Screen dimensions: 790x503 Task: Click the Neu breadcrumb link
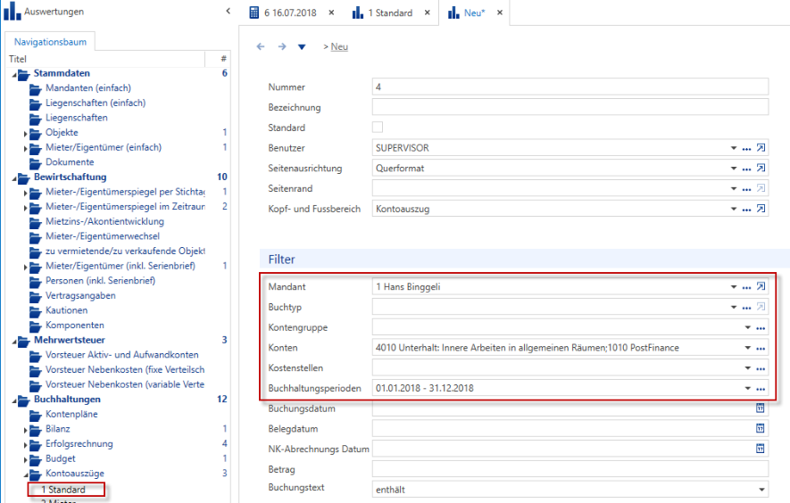[339, 47]
